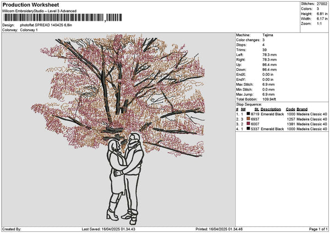Click the 'Code' column header
Screen dimensions: 330x233
[290, 109]
